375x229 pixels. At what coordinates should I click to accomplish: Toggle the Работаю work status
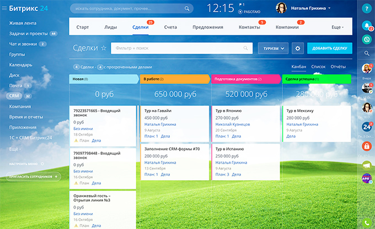(249, 10)
